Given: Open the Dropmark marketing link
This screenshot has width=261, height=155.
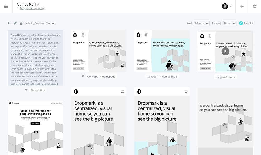Looking at the screenshot, I should tap(32, 8).
